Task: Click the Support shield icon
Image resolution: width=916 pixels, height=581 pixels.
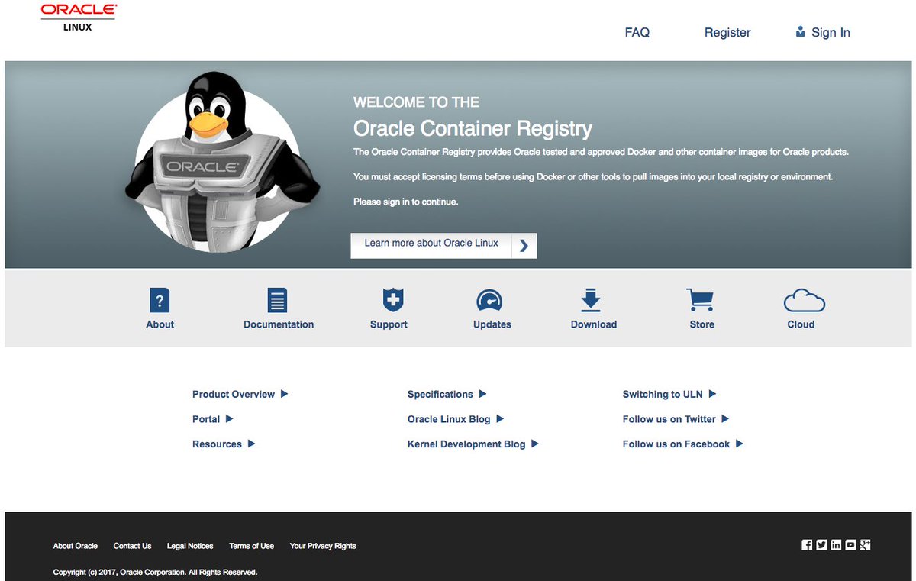Action: coord(392,299)
